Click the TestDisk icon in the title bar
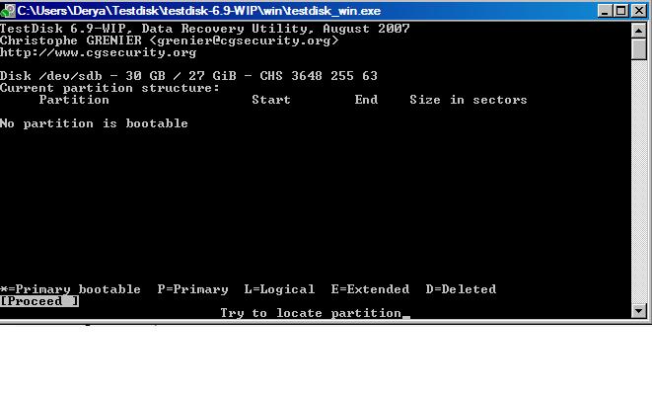The width and height of the screenshot is (652, 395). pos(8,11)
